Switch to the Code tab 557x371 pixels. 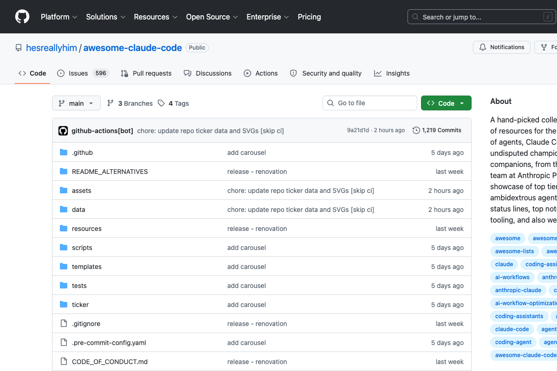click(32, 73)
